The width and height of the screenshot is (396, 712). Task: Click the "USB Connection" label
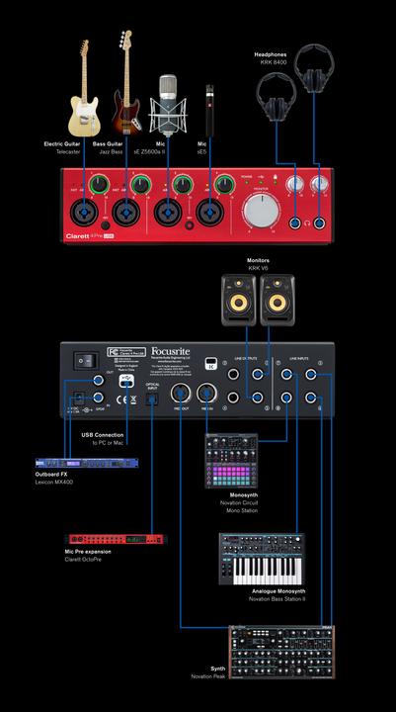(x=103, y=435)
